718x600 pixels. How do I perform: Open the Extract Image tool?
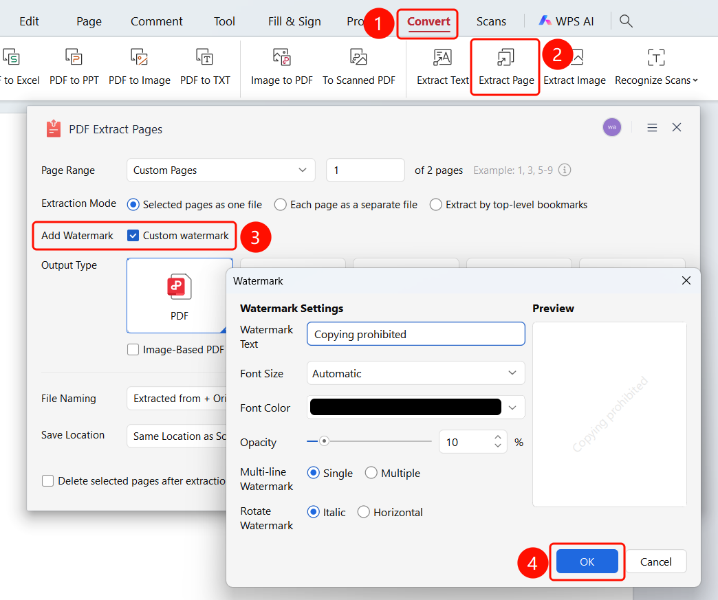574,67
